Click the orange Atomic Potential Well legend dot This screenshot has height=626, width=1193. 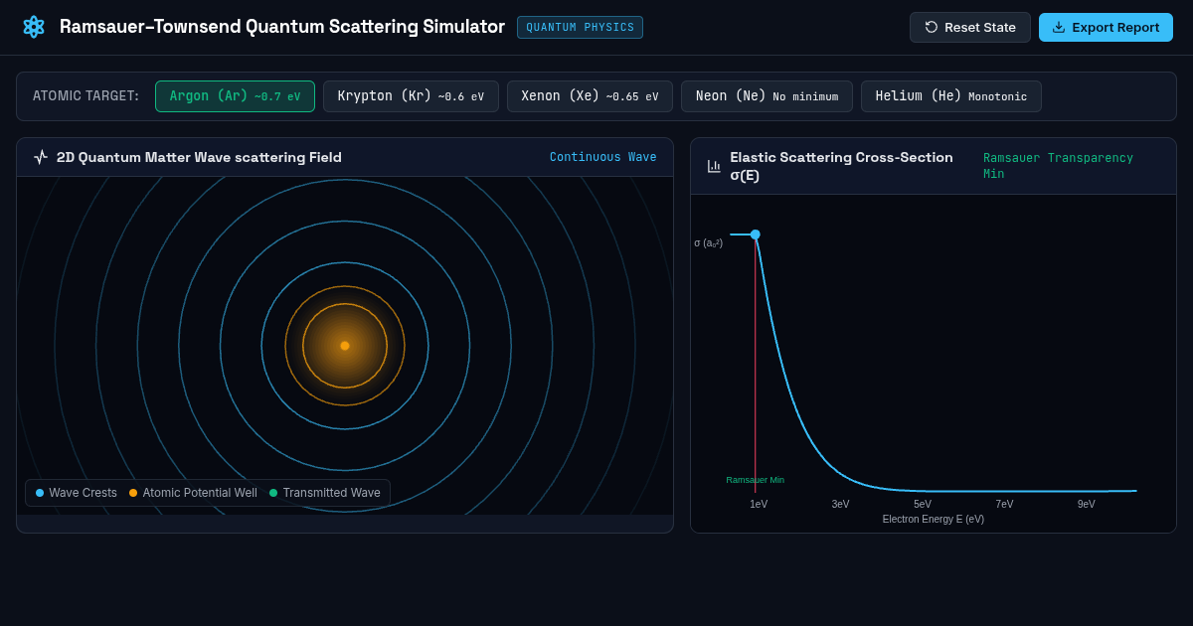(x=133, y=493)
